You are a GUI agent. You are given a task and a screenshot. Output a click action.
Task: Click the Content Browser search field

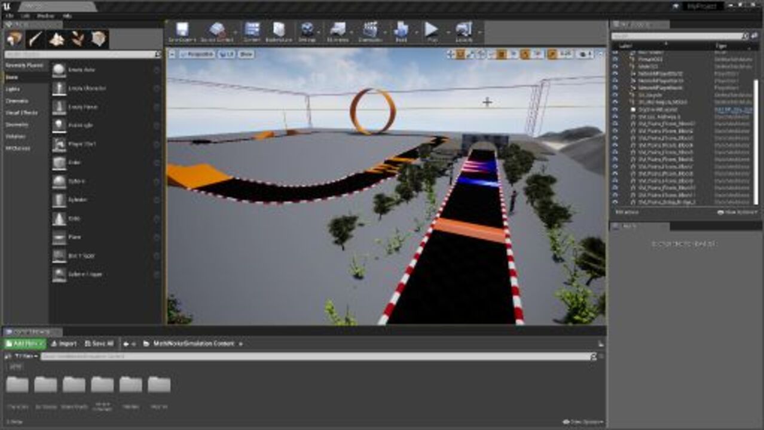[311, 357]
